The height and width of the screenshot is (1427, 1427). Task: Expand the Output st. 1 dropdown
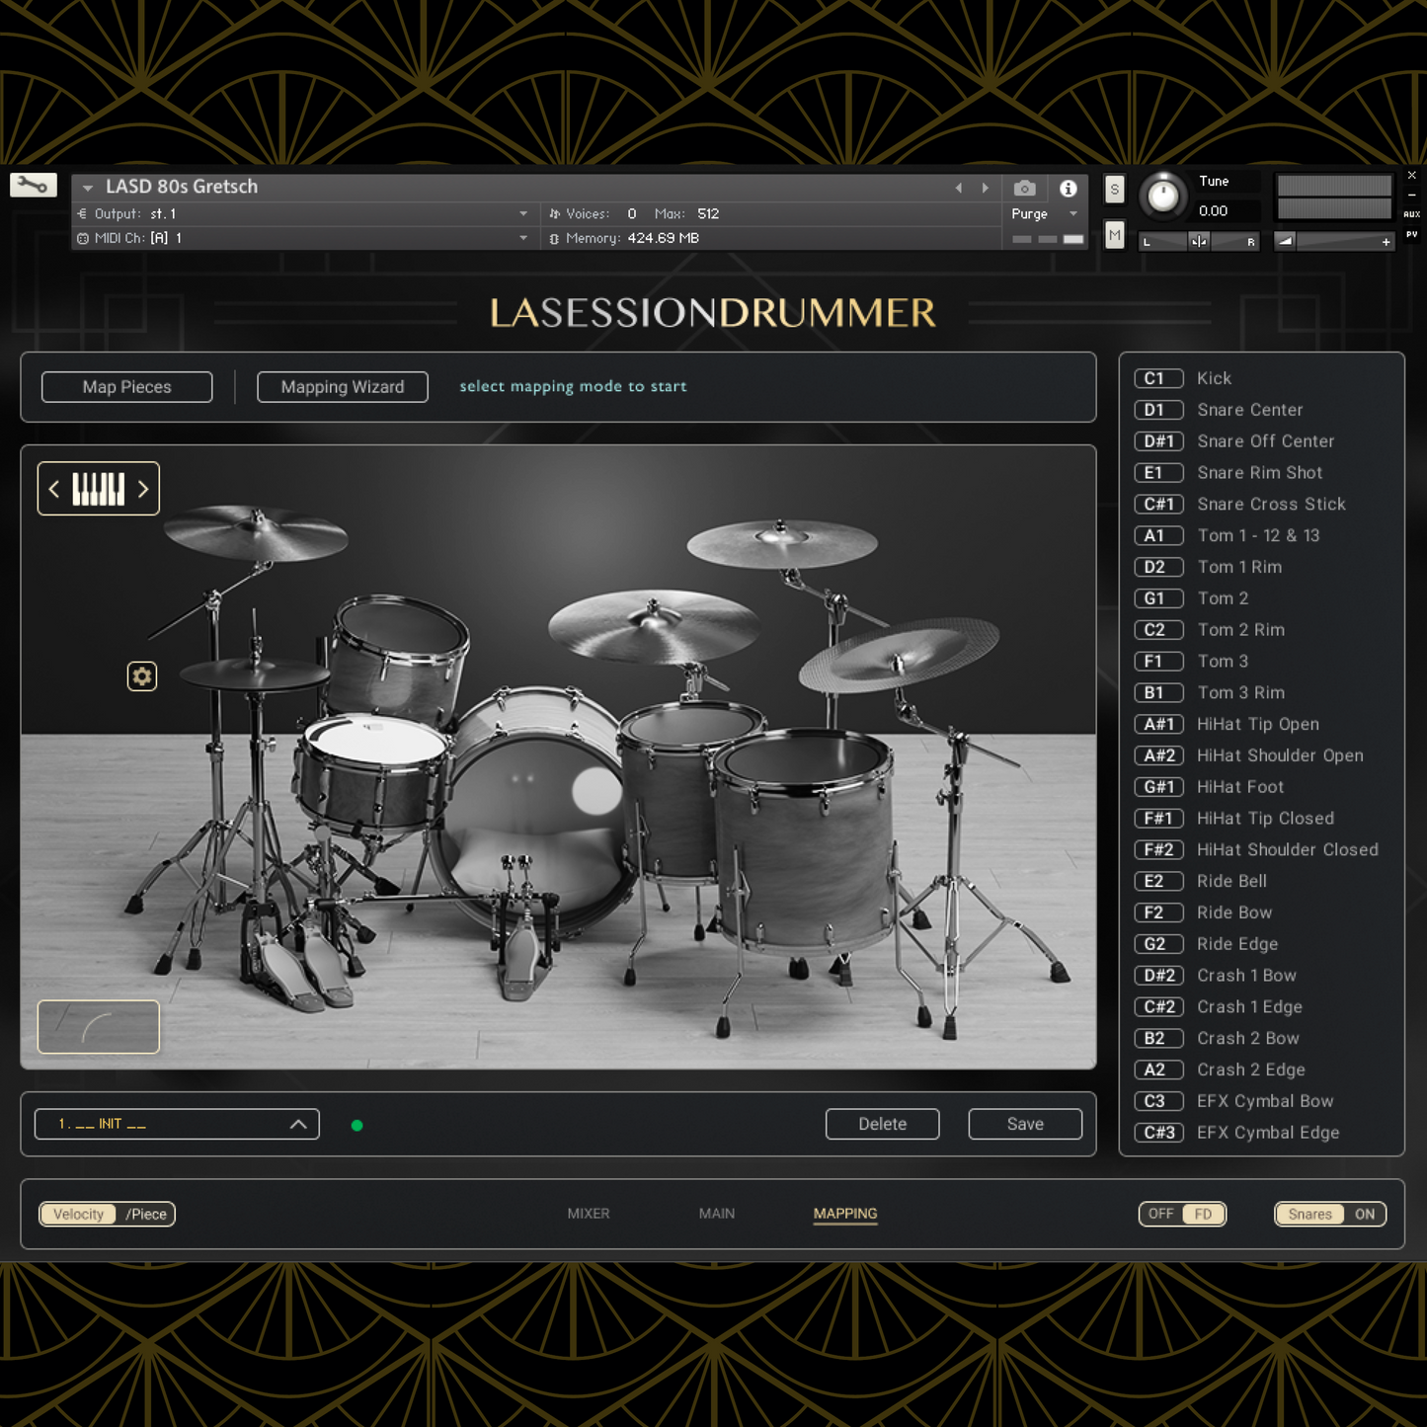point(522,213)
